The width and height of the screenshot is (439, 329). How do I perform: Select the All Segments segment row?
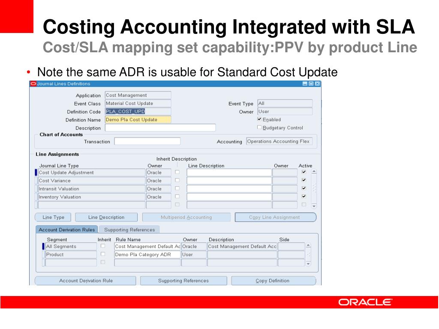[71, 246]
